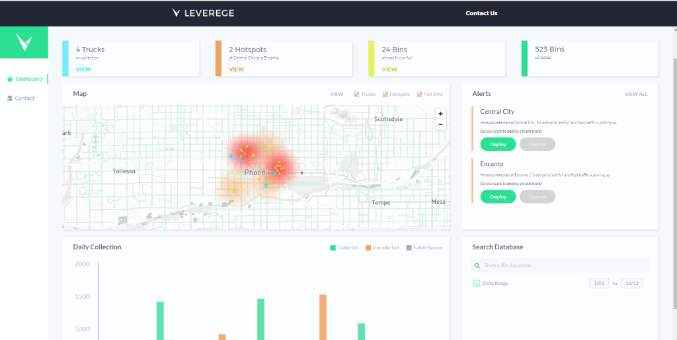Click the 2000 axis label on chart

click(x=83, y=265)
